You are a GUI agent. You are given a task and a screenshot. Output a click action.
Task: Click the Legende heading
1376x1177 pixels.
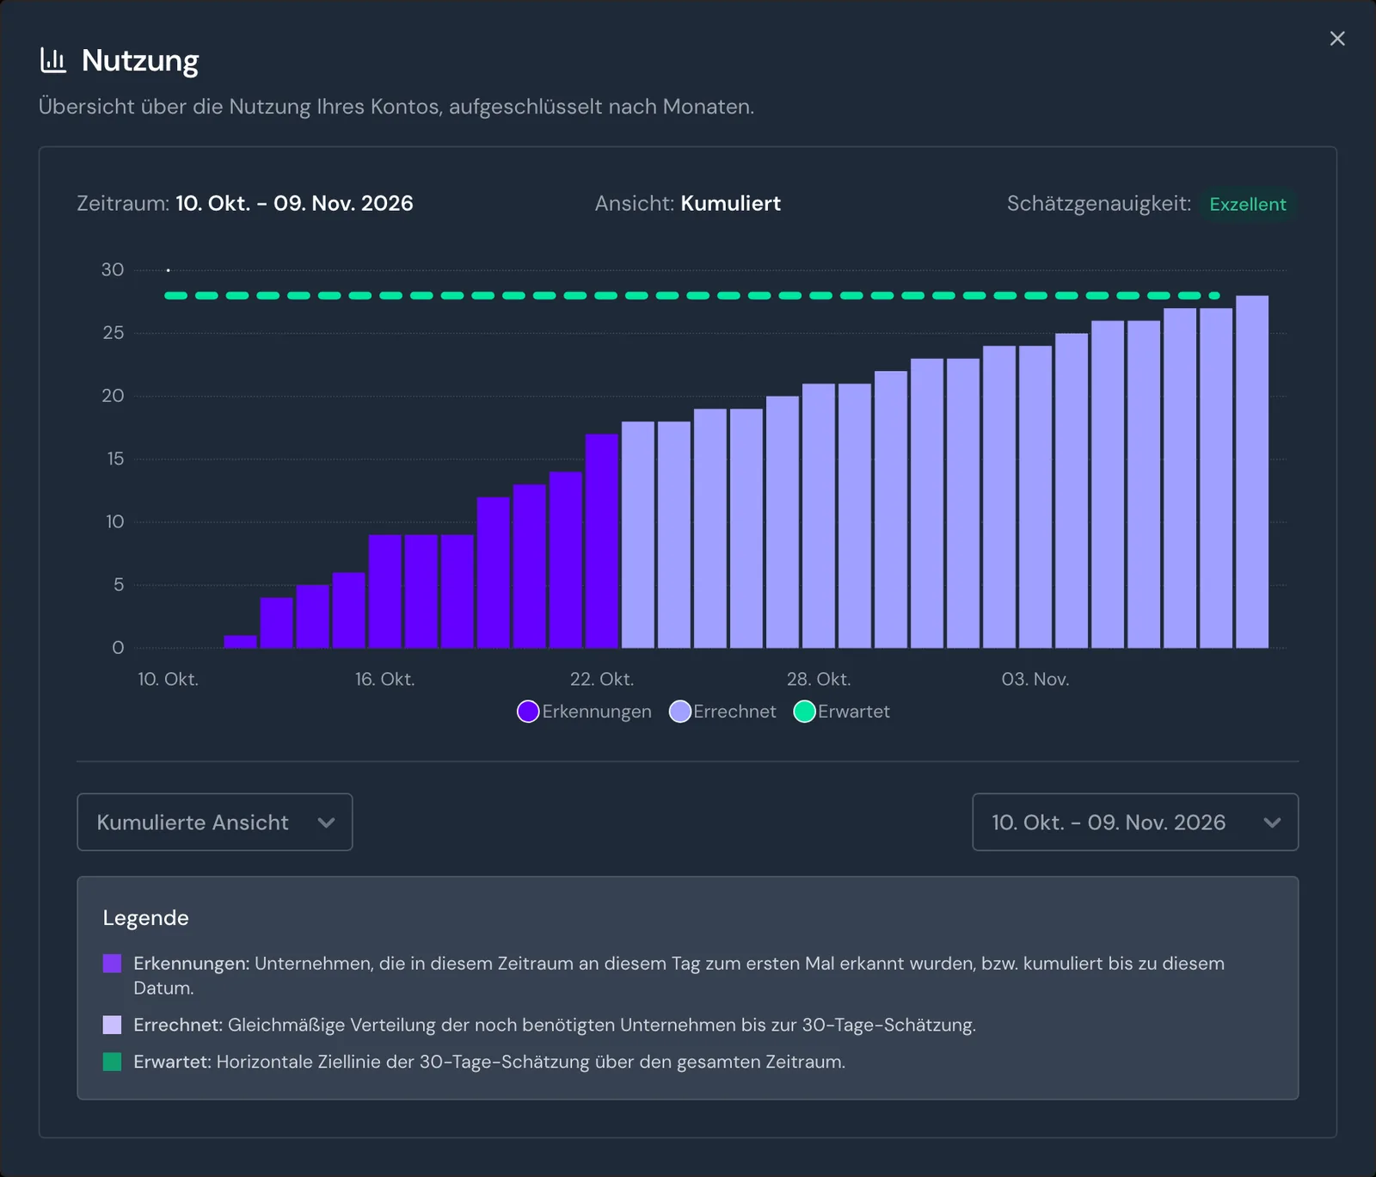coord(145,918)
